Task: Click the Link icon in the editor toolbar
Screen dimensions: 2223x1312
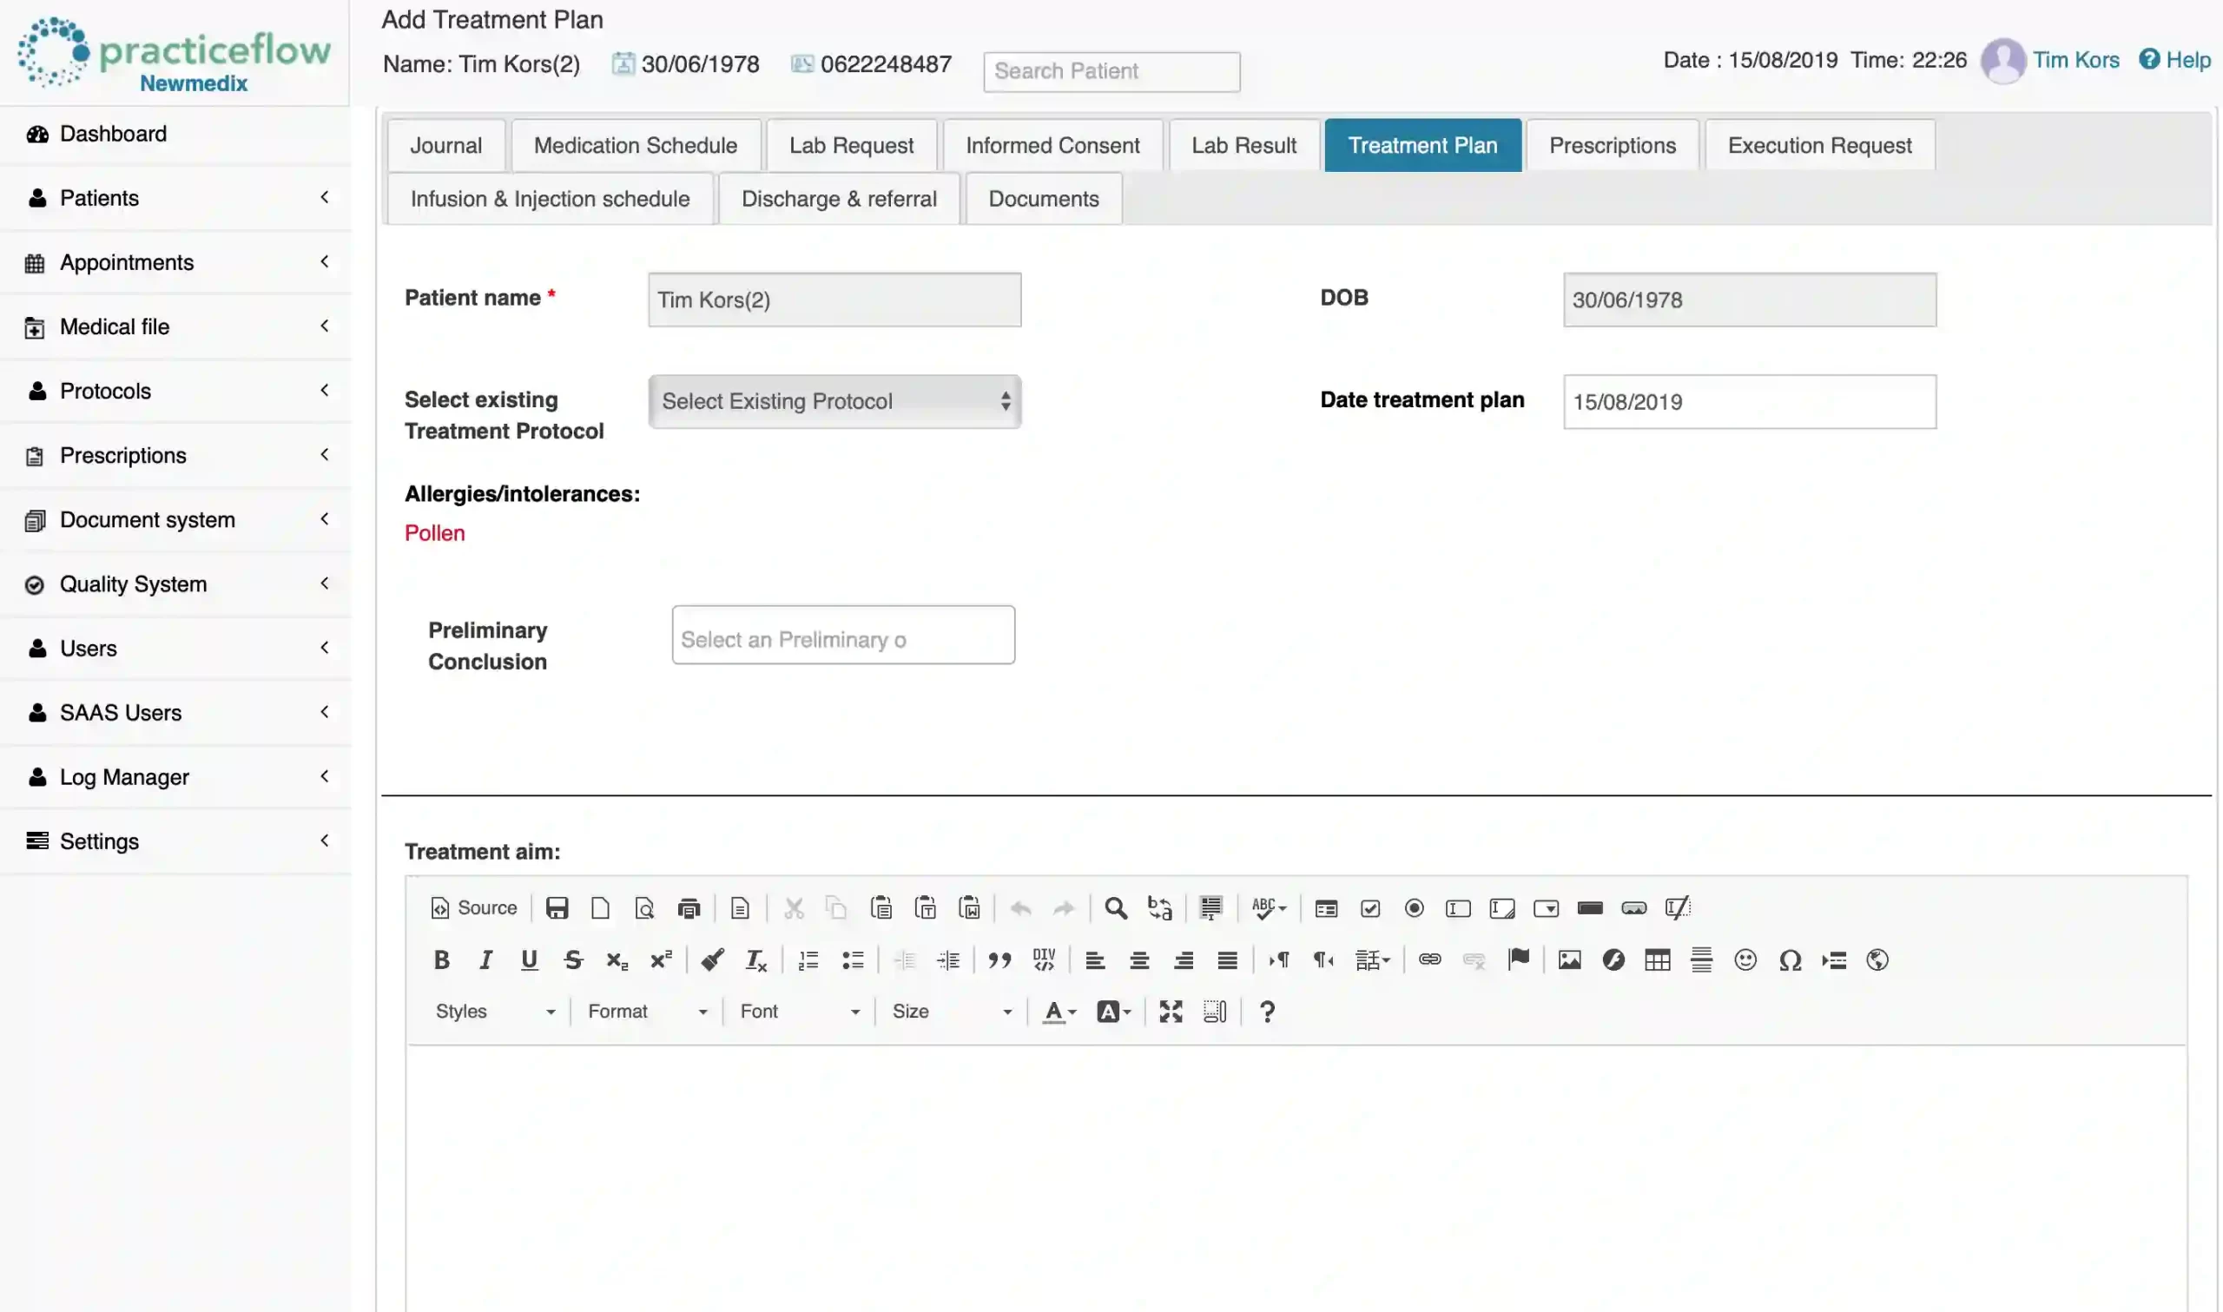Action: pyautogui.click(x=1428, y=960)
